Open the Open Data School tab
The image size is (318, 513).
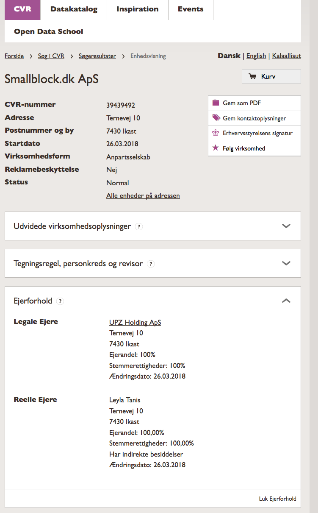tap(49, 31)
